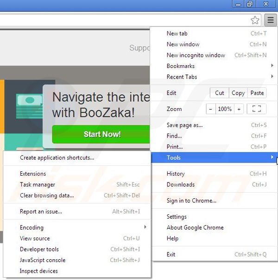The width and height of the screenshot is (278, 280).
Task: Click the partially hidden Support link
Action: point(139,48)
